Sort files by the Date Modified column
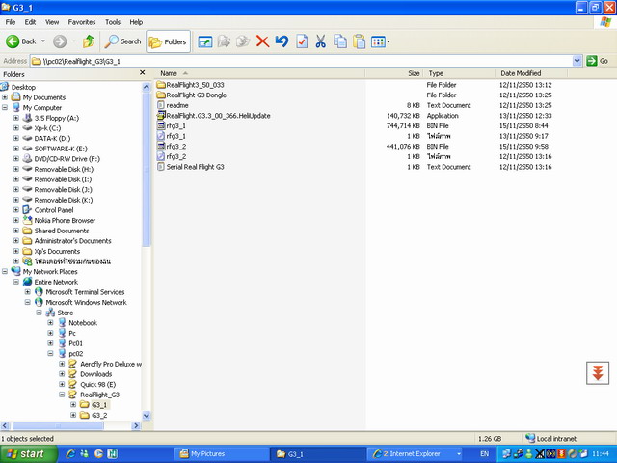This screenshot has height=463, width=617. point(522,73)
